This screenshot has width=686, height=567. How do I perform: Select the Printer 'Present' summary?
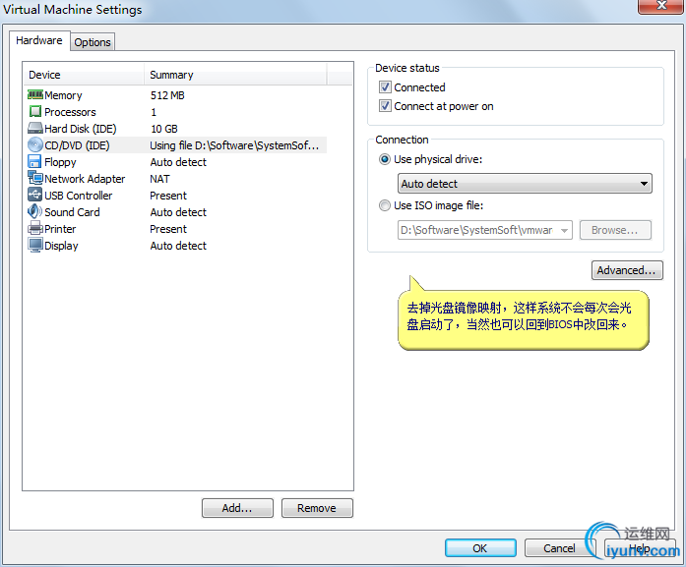168,229
